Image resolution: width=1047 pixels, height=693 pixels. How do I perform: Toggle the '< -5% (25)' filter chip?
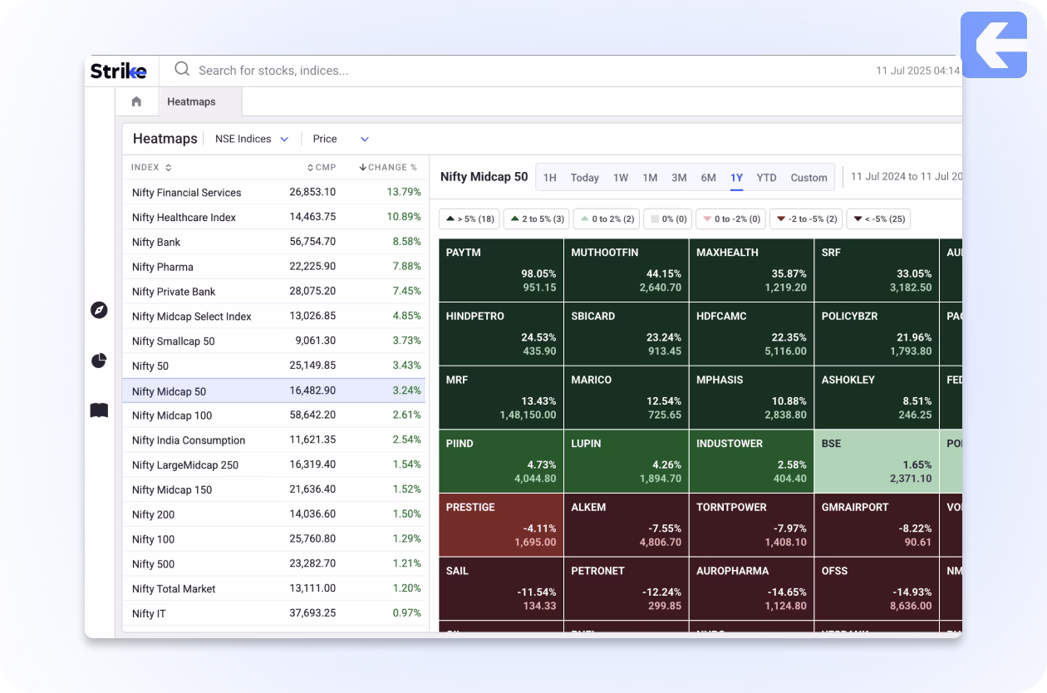tap(877, 219)
